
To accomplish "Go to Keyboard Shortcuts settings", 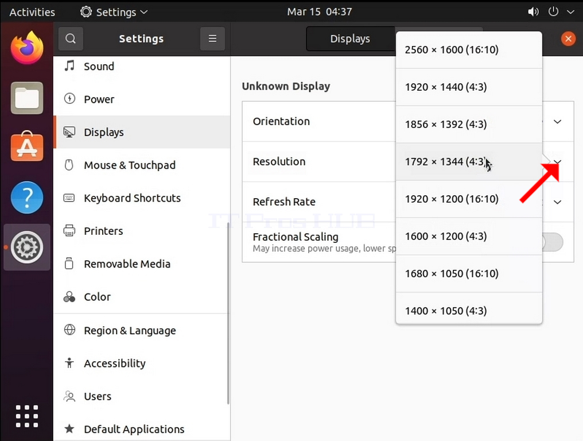I will coord(142,198).
